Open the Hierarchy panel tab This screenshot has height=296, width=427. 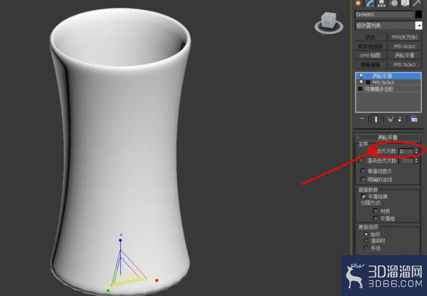point(382,3)
